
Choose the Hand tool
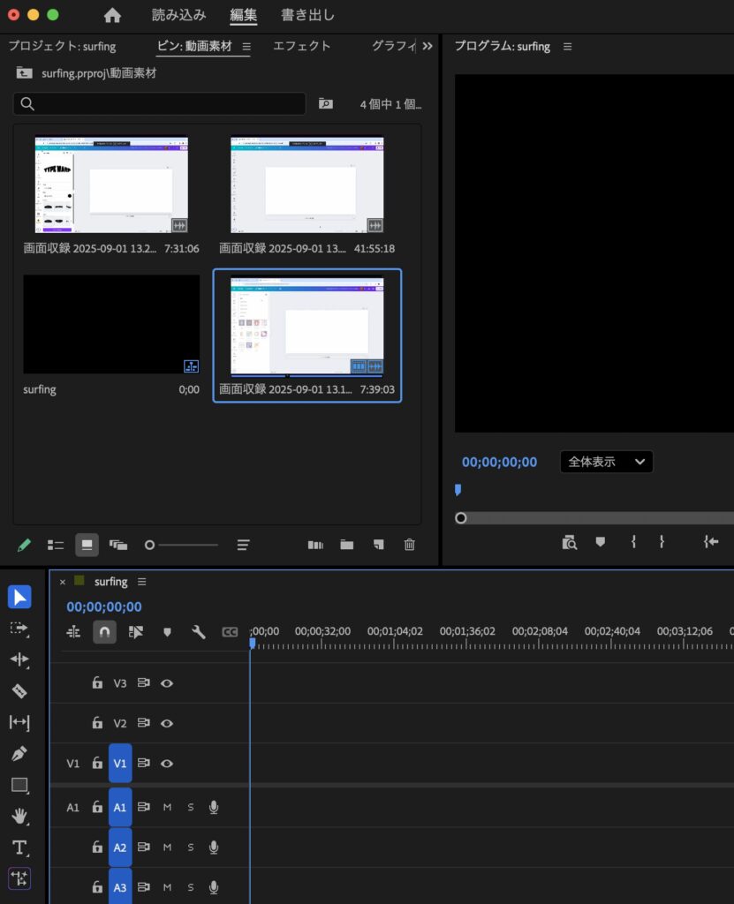coord(19,817)
